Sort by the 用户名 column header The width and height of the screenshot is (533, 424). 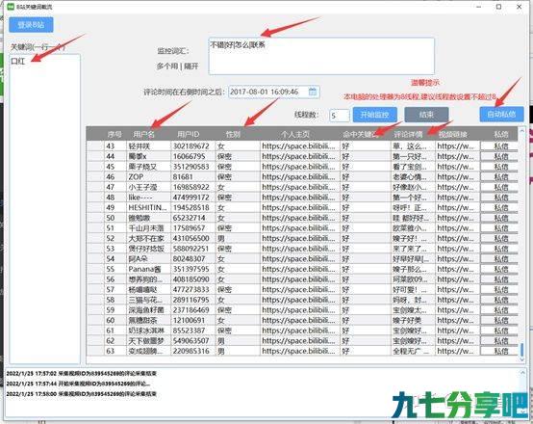[144, 134]
